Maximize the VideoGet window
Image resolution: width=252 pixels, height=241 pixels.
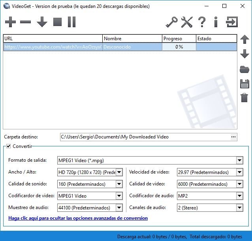(x=224, y=6)
